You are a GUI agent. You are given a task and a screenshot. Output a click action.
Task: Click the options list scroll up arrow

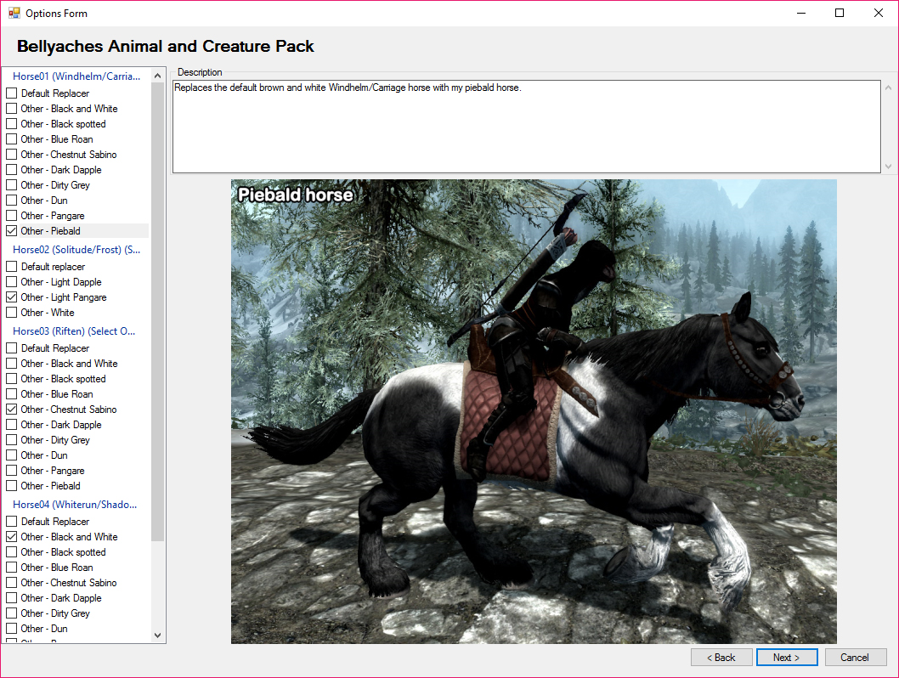click(158, 76)
